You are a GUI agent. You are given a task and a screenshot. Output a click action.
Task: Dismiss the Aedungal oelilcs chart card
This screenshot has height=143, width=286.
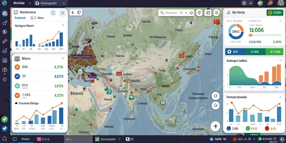click(x=280, y=61)
